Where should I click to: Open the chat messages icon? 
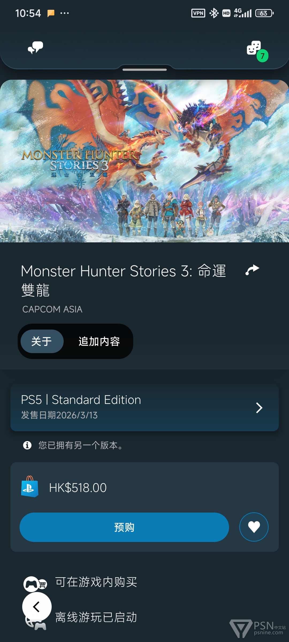point(36,48)
